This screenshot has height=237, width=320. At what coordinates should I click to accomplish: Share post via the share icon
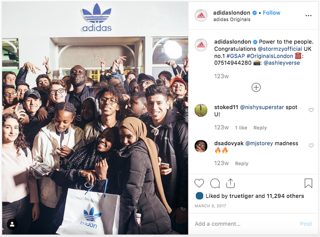(230, 183)
